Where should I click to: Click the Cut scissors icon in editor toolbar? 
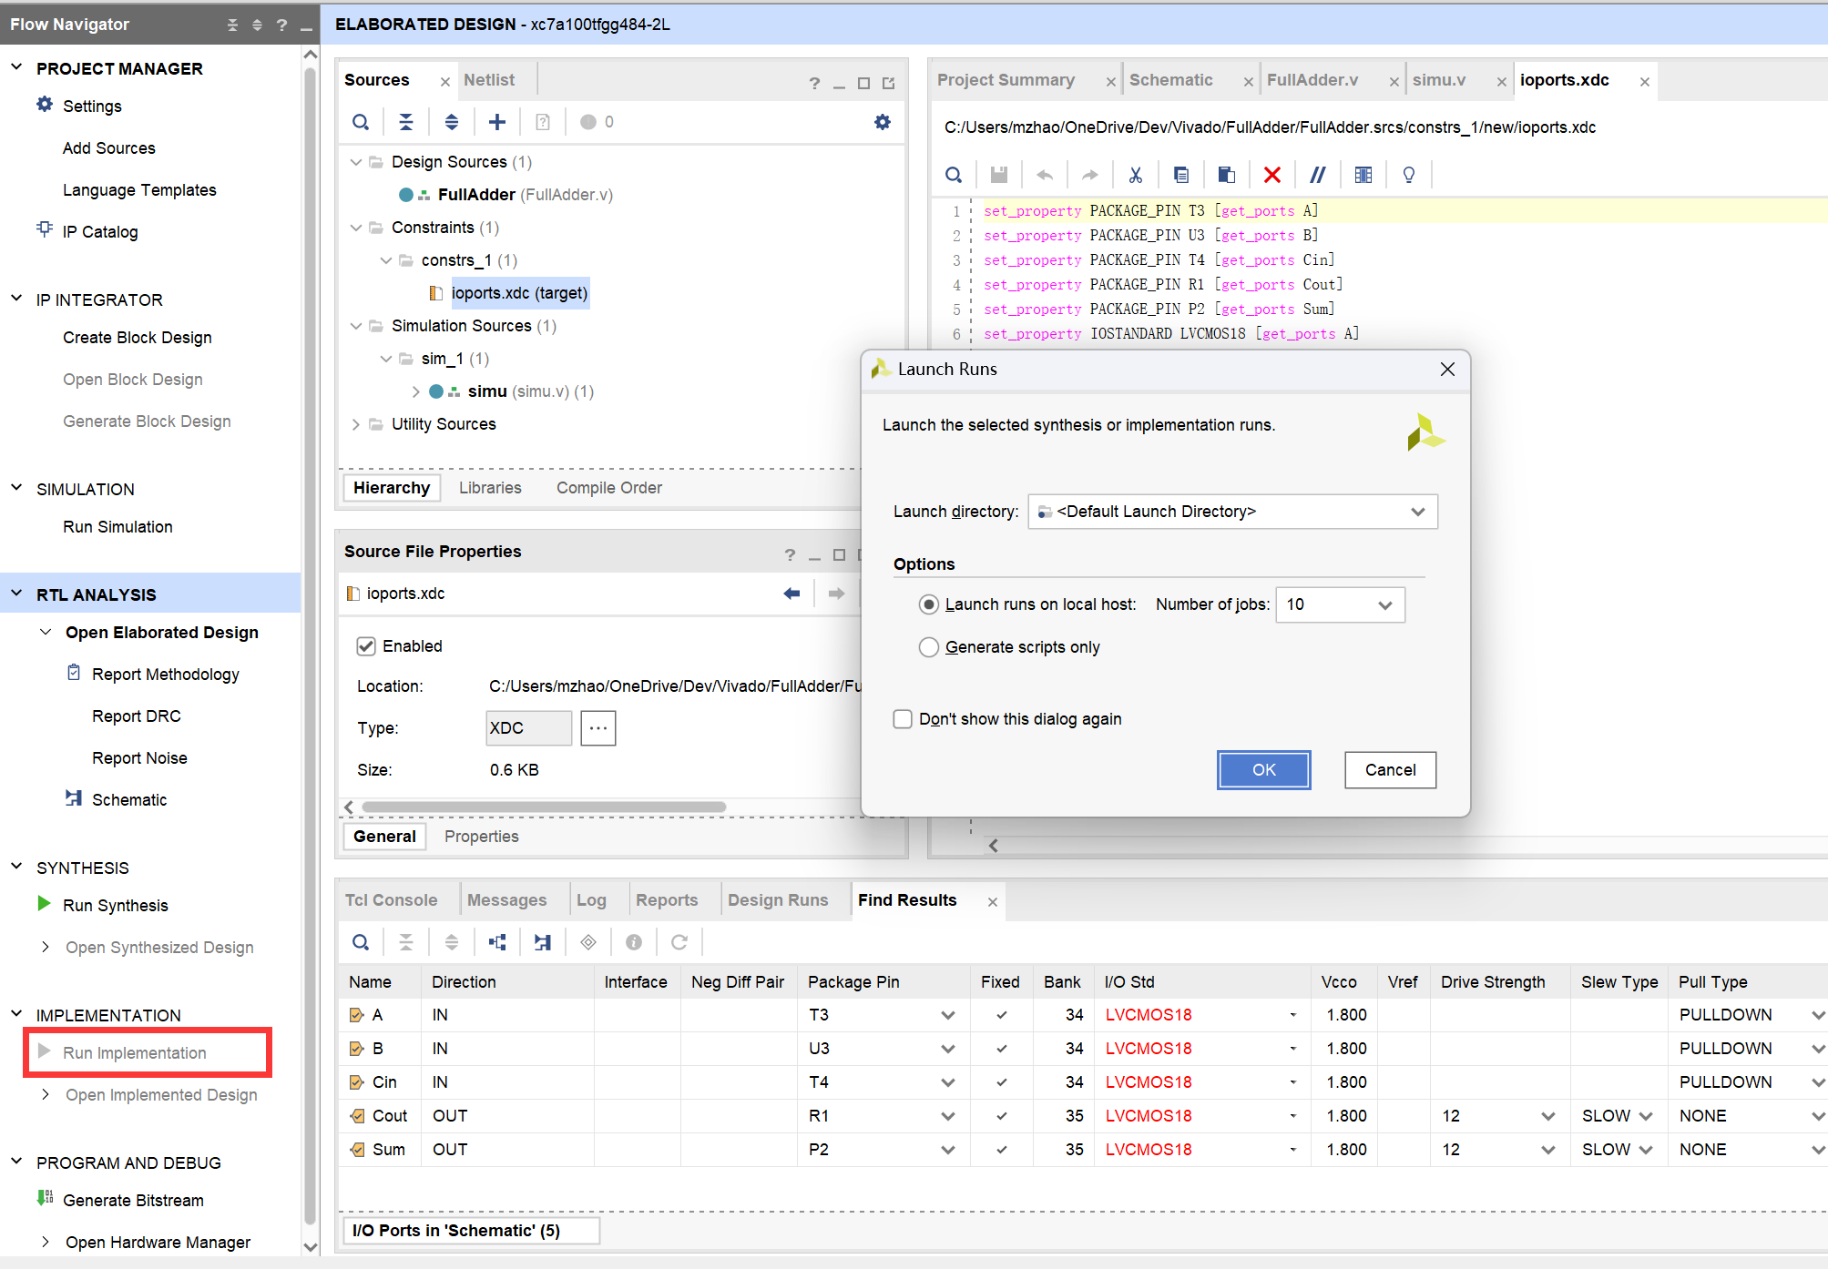[x=1136, y=175]
